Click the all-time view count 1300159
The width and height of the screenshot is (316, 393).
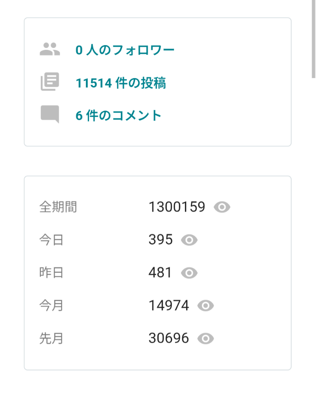177,207
